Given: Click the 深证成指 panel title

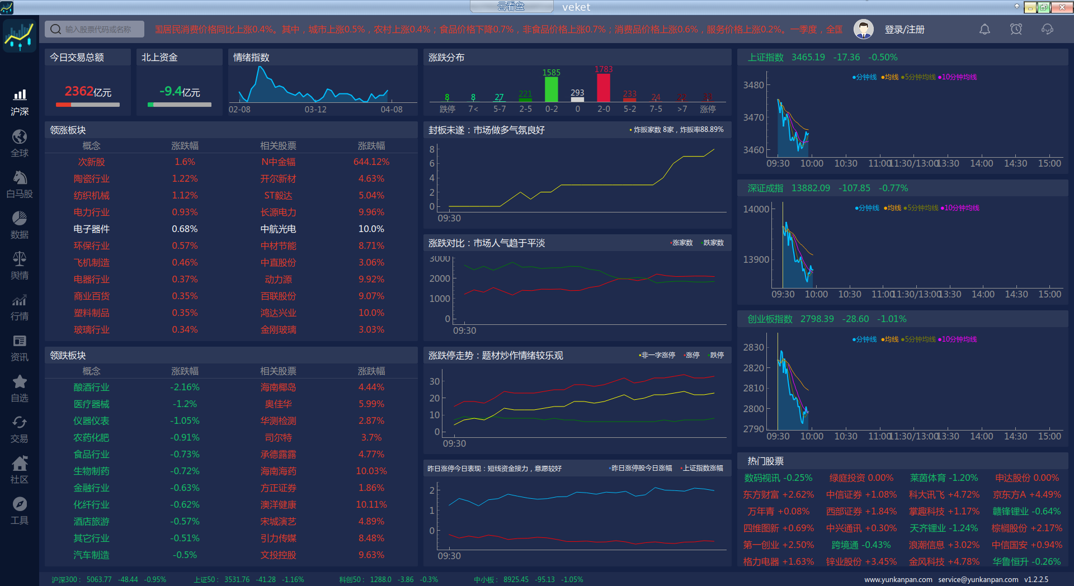Looking at the screenshot, I should [x=766, y=188].
